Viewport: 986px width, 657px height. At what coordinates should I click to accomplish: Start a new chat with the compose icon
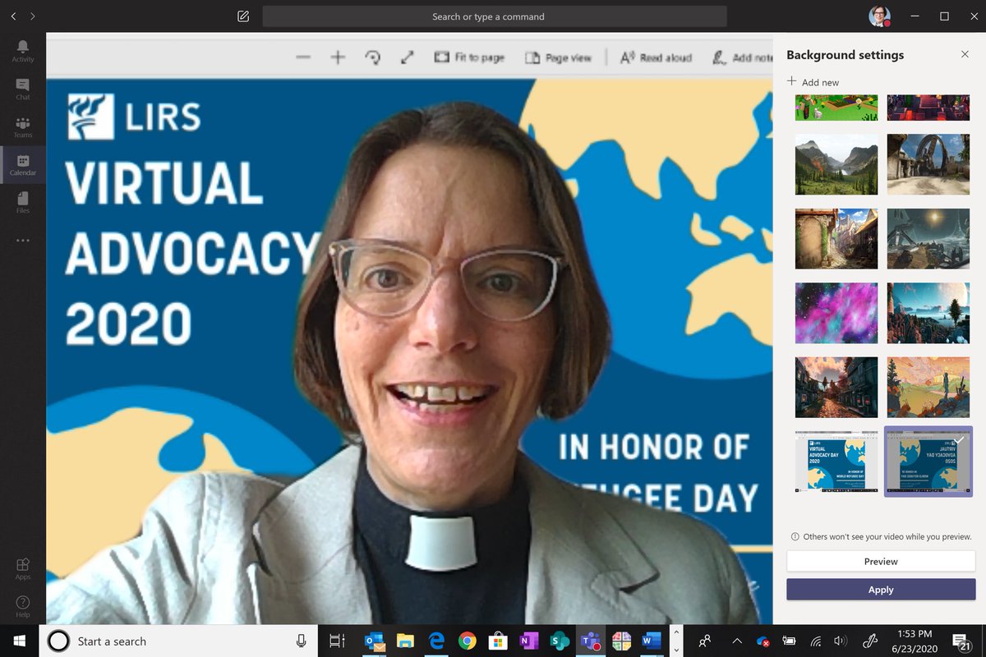point(242,16)
